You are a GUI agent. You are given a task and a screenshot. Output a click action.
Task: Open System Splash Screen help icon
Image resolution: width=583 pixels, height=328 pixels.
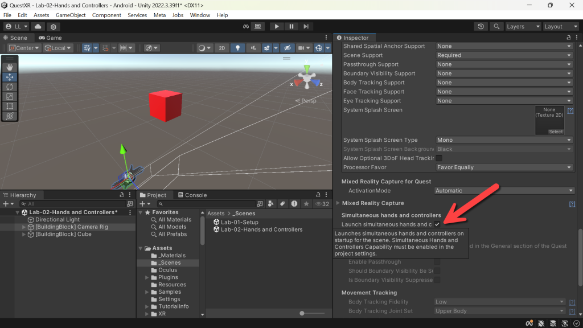tap(570, 111)
